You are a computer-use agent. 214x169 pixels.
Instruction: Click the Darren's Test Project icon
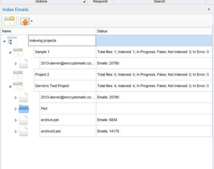click(18, 86)
